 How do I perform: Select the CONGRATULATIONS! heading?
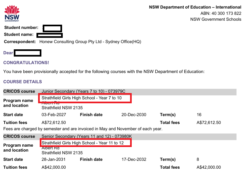coord(26,63)
